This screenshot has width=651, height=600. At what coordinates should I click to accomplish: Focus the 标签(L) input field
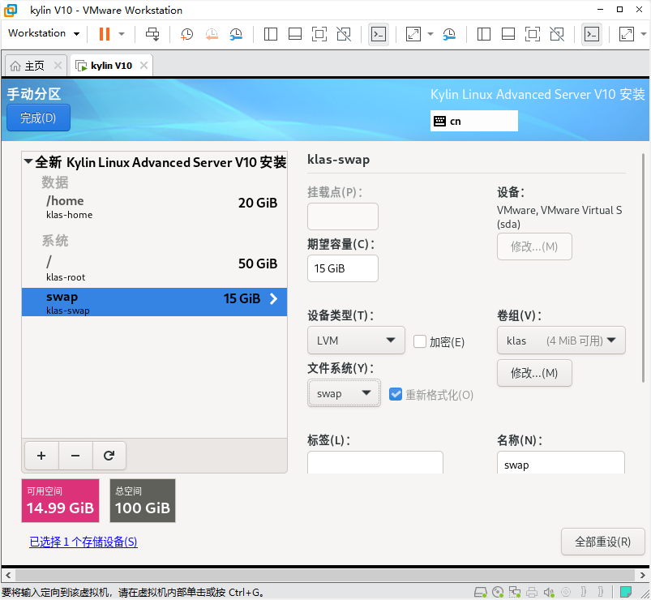tap(375, 462)
